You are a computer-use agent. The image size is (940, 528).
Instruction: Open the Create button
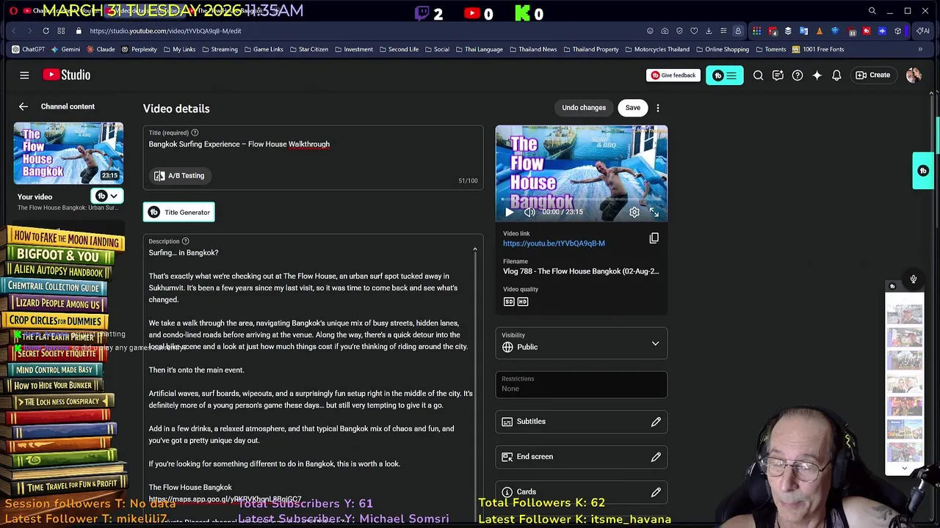click(x=872, y=75)
